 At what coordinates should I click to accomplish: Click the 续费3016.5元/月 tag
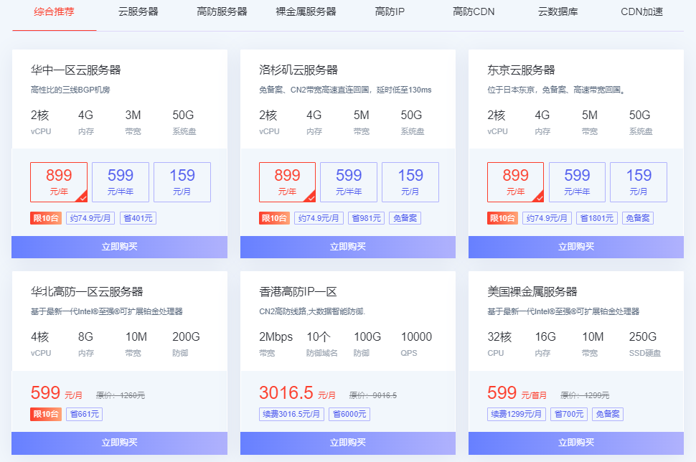coord(291,414)
